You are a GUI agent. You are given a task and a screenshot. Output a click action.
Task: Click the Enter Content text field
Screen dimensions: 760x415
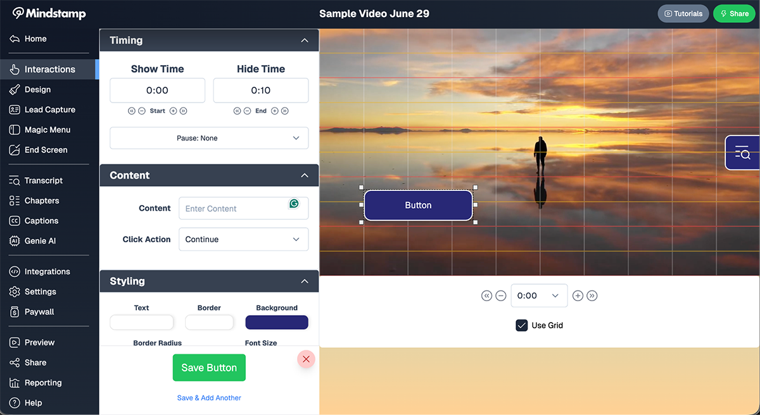[244, 208]
